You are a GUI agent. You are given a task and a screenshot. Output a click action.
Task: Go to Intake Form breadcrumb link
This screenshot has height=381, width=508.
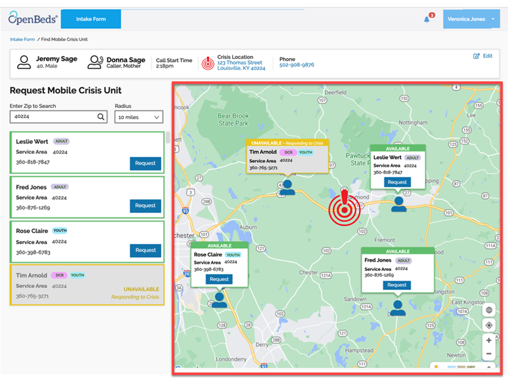coord(22,39)
